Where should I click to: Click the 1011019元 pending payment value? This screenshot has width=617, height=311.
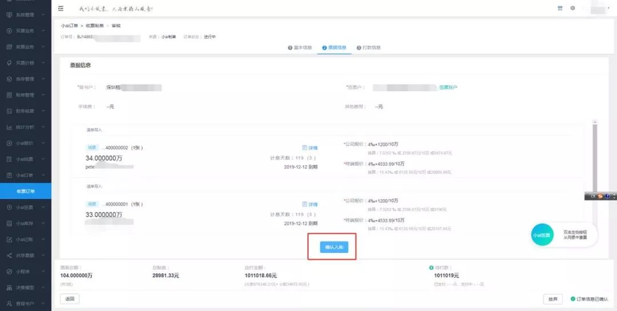coord(446,276)
